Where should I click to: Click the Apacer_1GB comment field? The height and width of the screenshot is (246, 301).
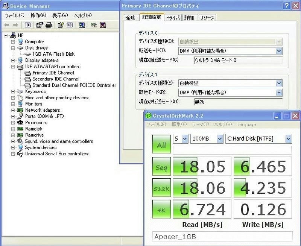[x=222, y=237]
